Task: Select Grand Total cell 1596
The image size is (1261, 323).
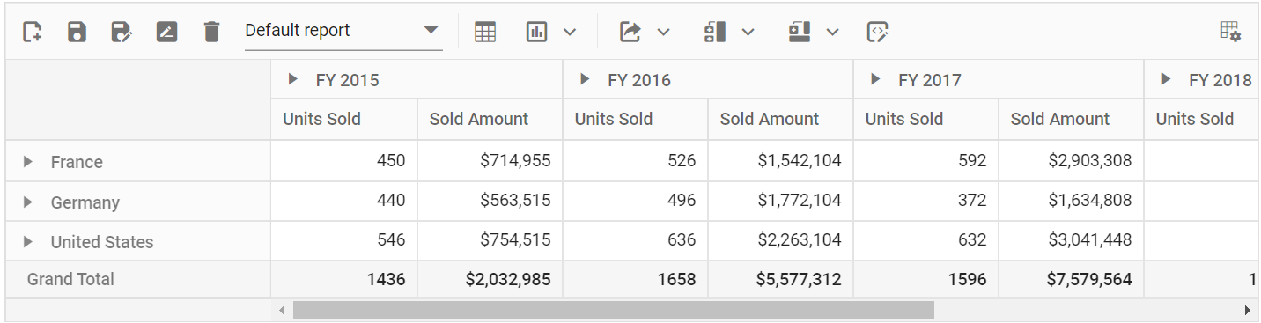Action: click(925, 279)
